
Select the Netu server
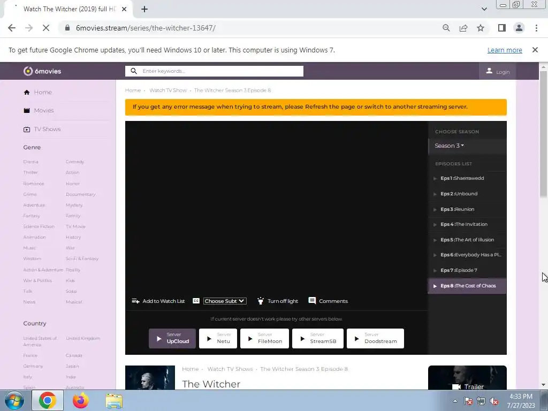point(218,338)
